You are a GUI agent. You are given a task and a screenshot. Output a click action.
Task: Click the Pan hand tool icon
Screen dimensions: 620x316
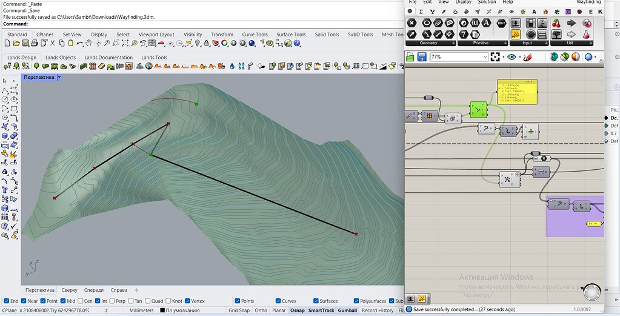pos(88,43)
